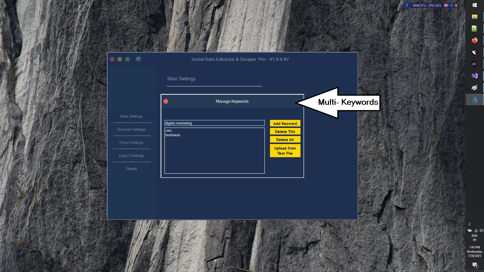Go to the Export Settings tab
Screen dimensions: 484x272
pos(131,156)
